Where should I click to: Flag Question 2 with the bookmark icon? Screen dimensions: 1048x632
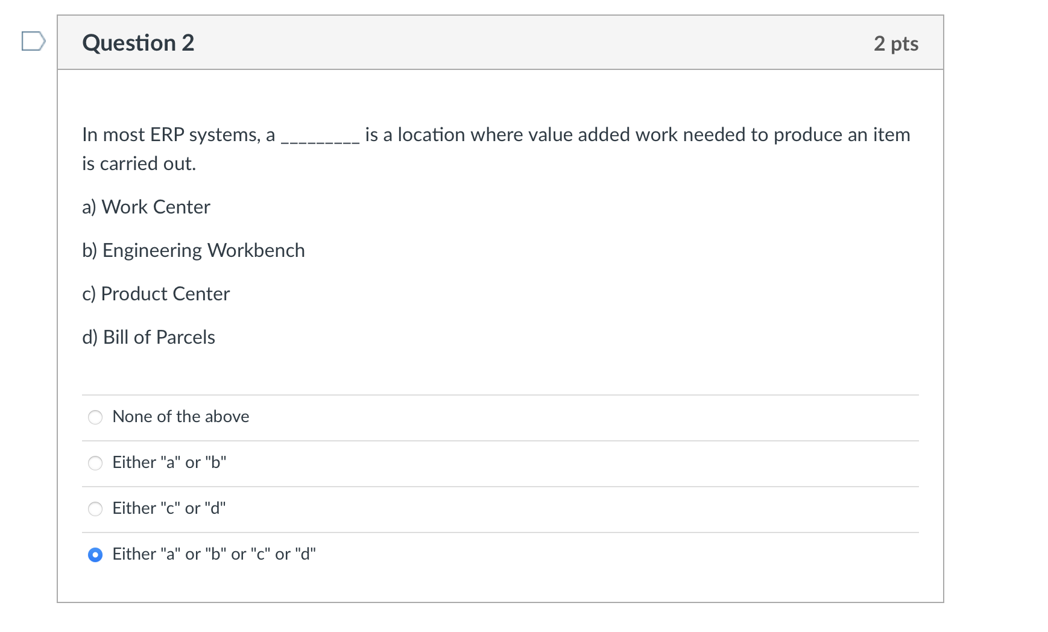(x=33, y=42)
